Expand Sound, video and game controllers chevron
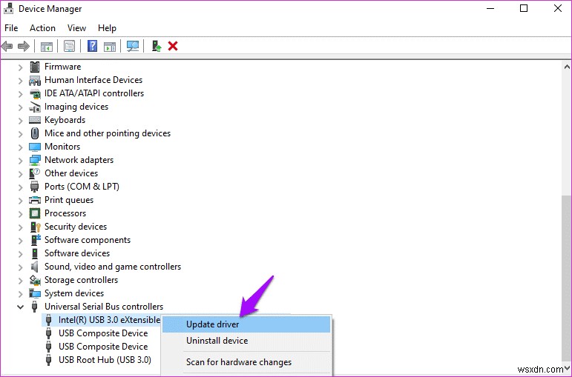This screenshot has height=377, width=572. (21, 267)
